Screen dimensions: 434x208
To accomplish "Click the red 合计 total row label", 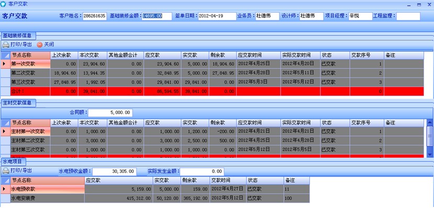I will [30, 91].
